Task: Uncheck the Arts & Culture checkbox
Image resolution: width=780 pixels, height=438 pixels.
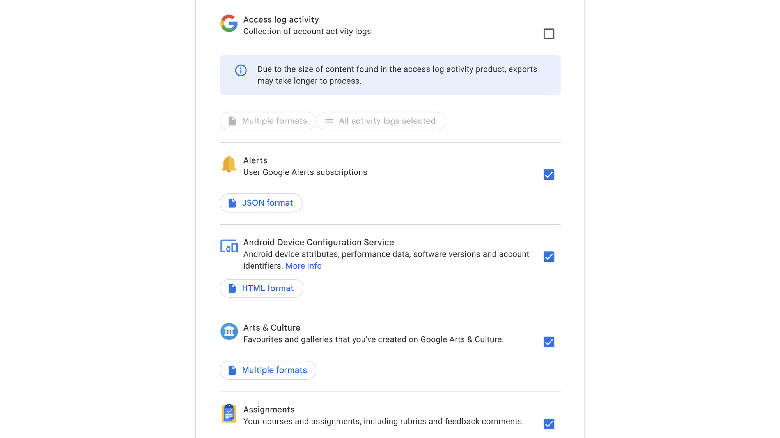Action: [x=549, y=342]
